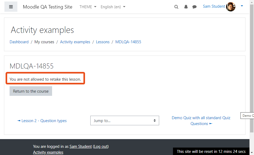Open the Activity examples breadcrumb link

tap(75, 42)
